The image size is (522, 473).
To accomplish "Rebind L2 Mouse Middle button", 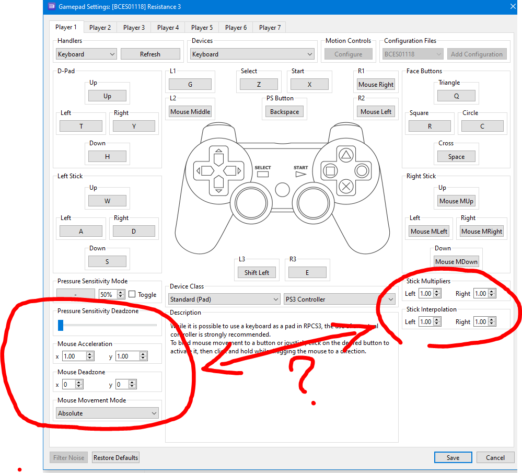I will pyautogui.click(x=190, y=112).
